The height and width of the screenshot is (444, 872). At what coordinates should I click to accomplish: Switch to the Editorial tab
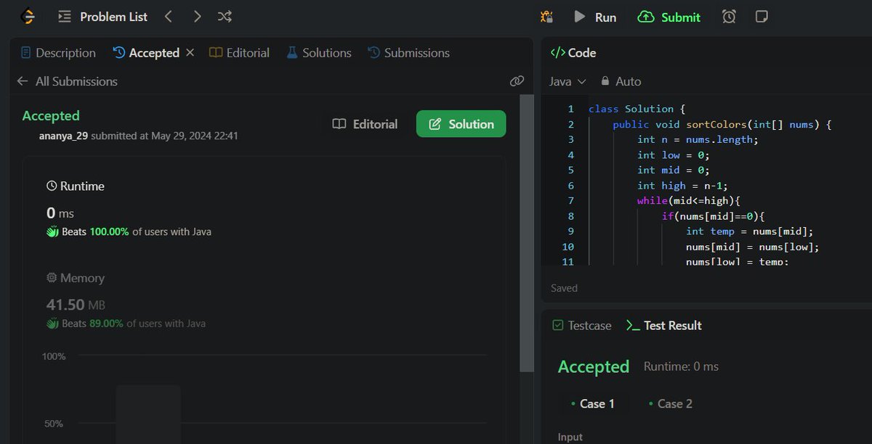(x=239, y=53)
